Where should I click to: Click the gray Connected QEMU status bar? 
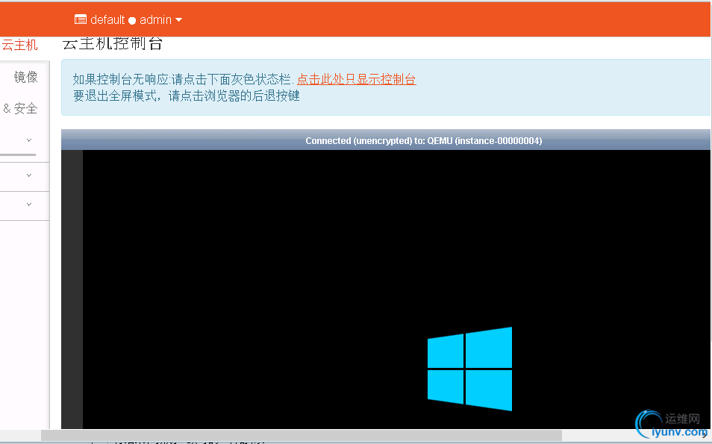coord(386,140)
